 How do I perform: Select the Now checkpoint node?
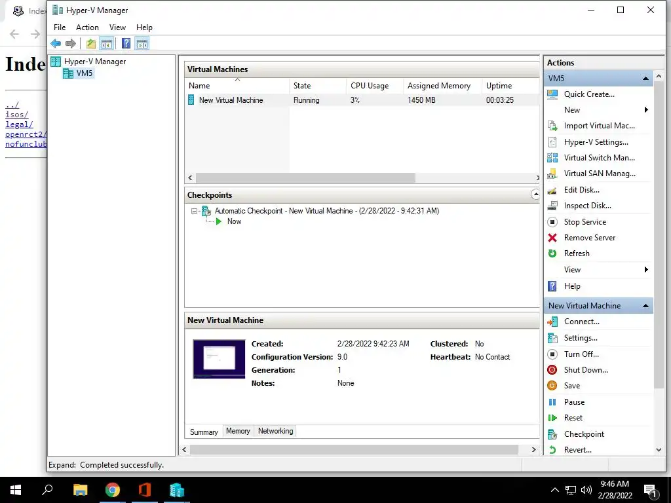[234, 221]
